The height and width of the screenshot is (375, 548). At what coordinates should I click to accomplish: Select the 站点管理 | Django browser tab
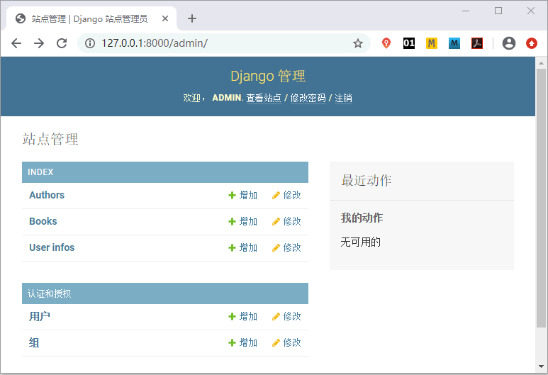[90, 19]
